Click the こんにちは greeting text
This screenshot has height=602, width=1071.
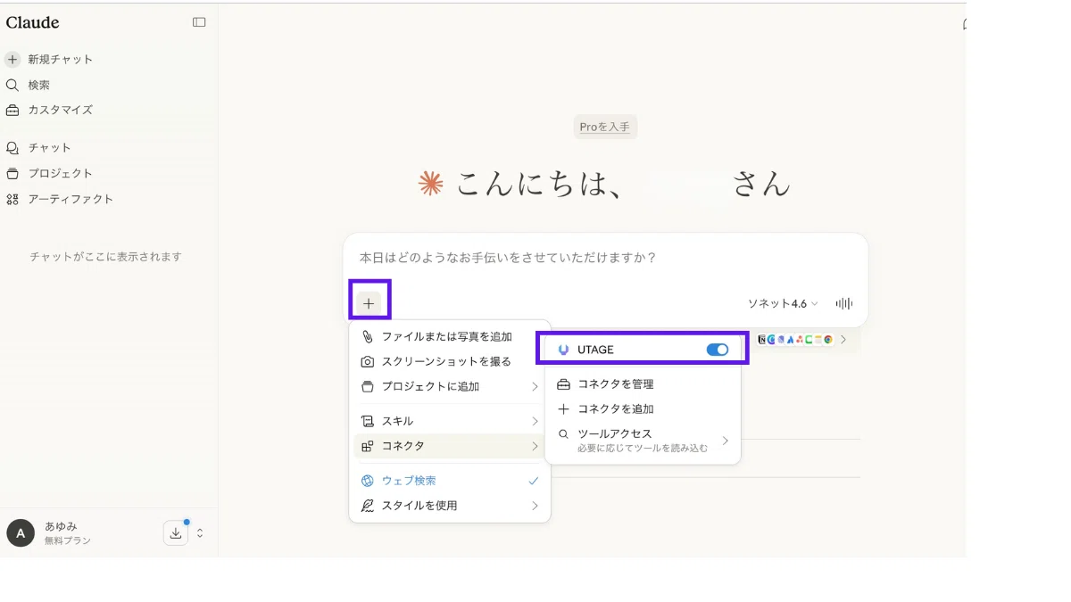click(539, 184)
